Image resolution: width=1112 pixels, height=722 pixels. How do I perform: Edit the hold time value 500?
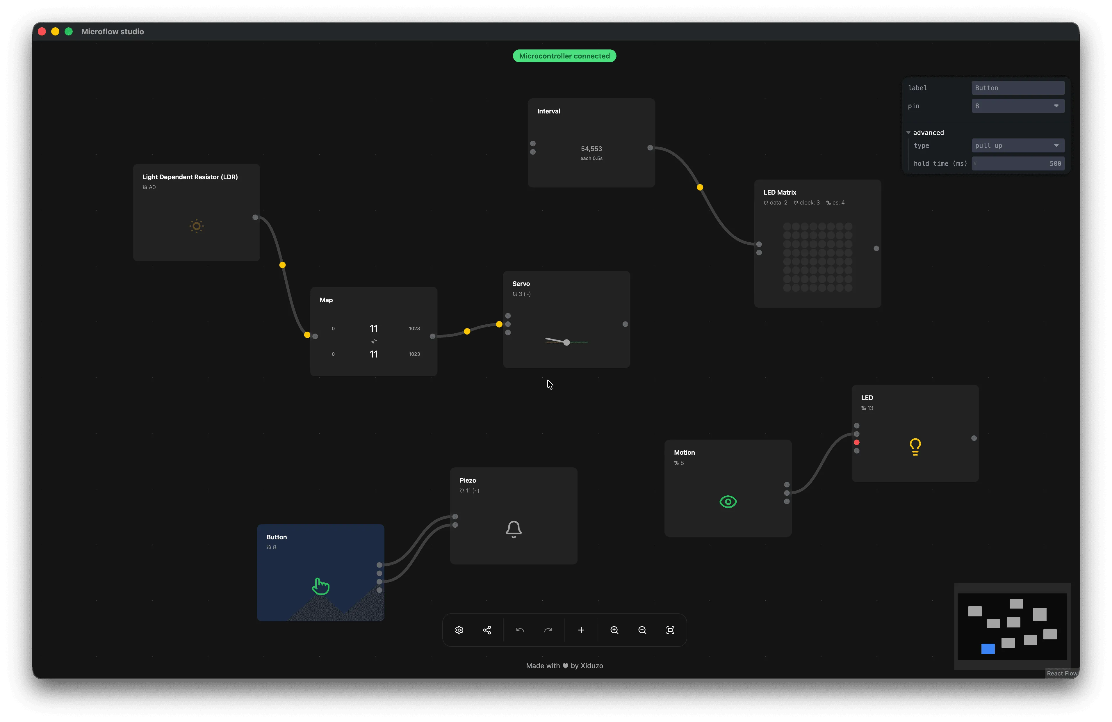pos(1017,163)
